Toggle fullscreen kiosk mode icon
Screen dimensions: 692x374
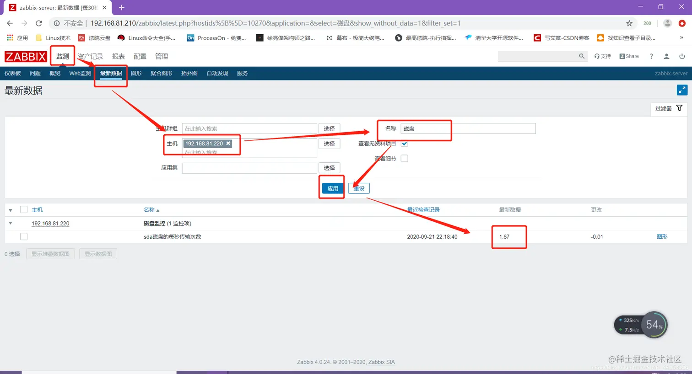[x=682, y=90]
